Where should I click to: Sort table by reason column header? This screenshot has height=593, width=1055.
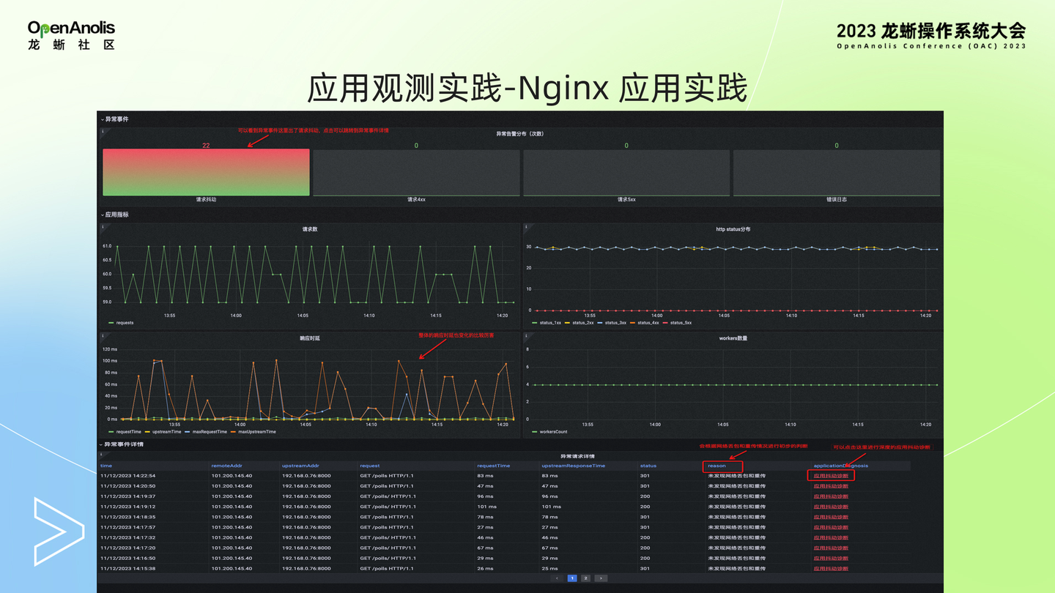717,466
